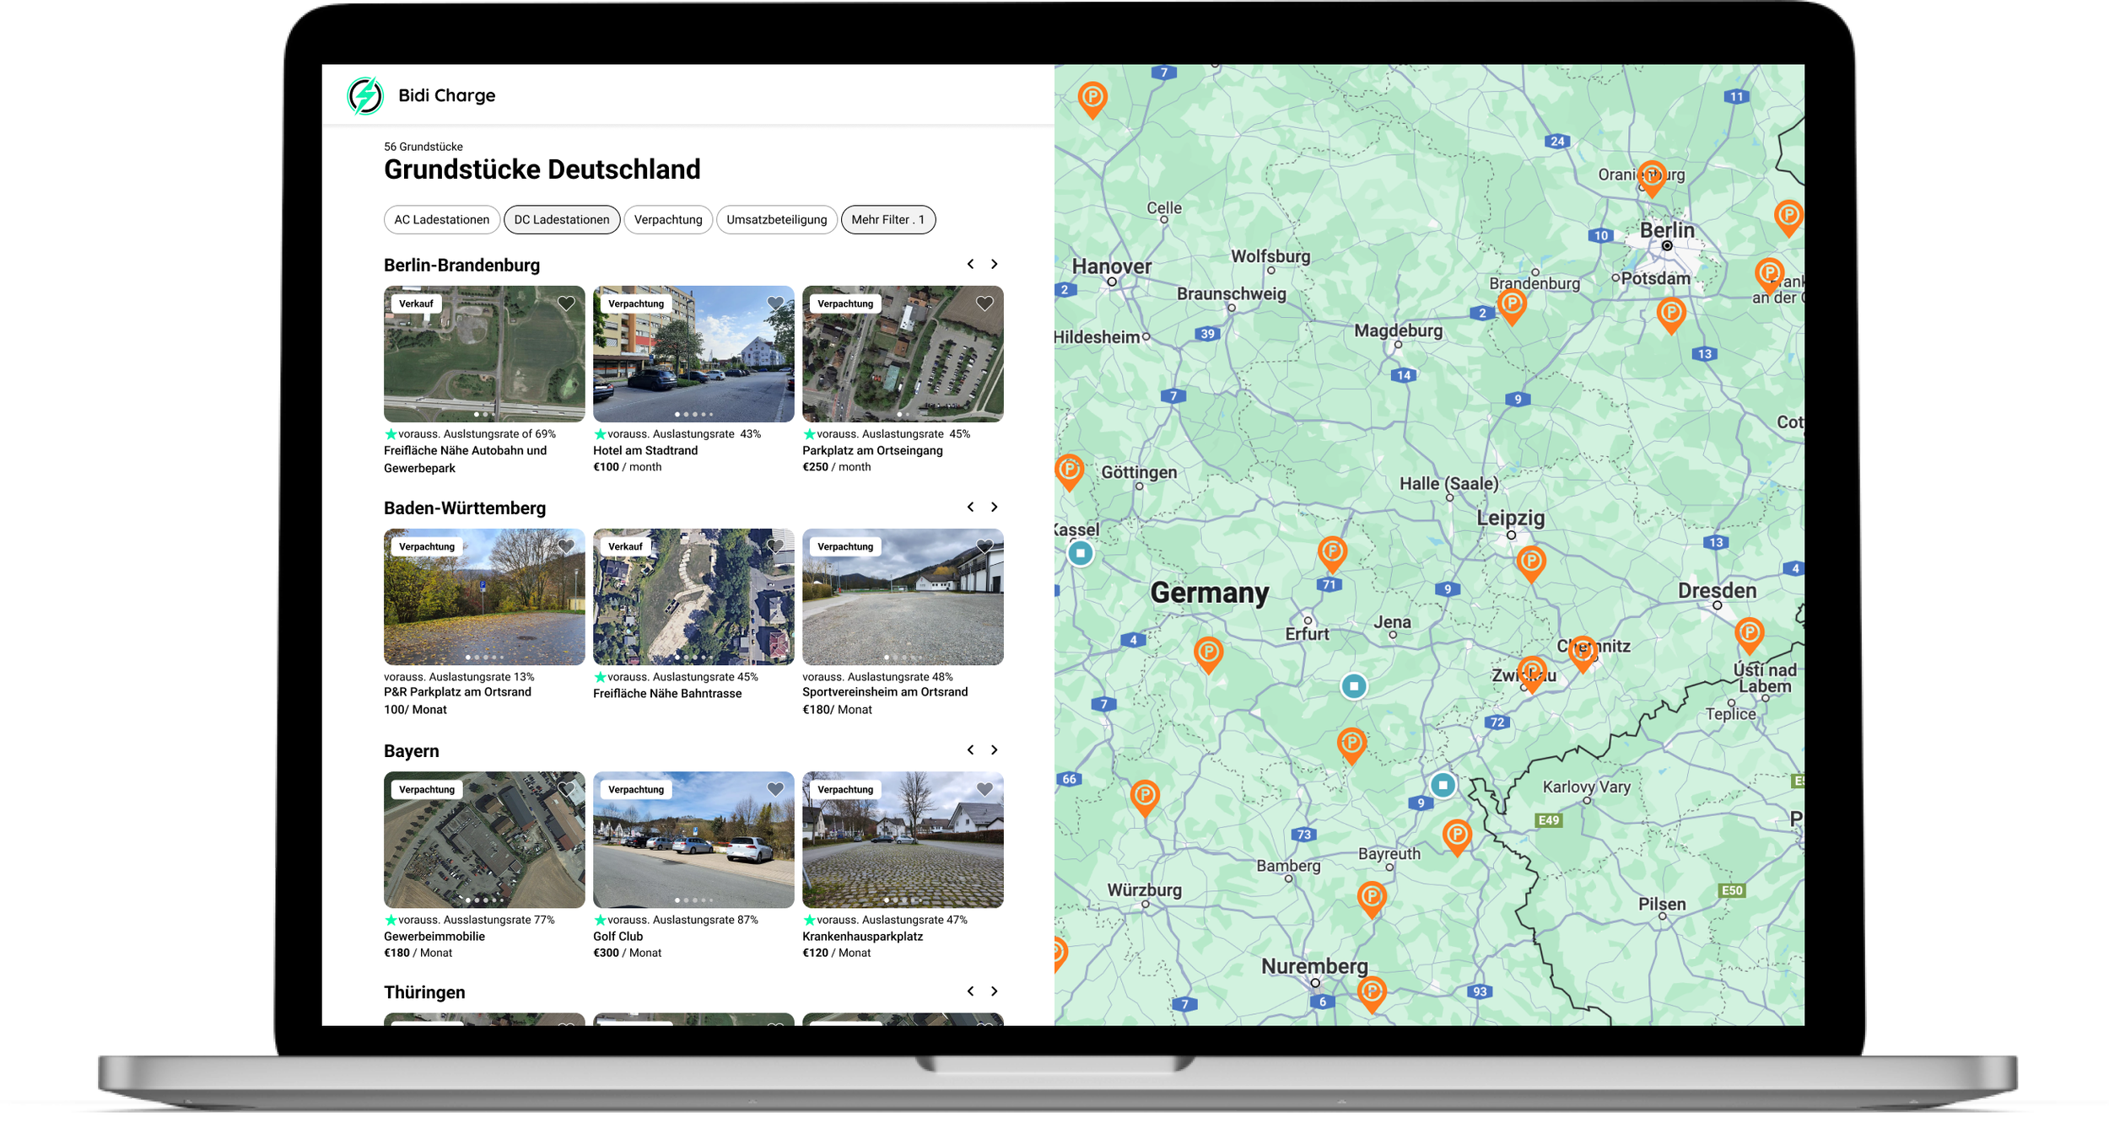2109x1128 pixels.
Task: Toggle heart on Parkplatz am Ortseingang
Action: pyautogui.click(x=984, y=303)
